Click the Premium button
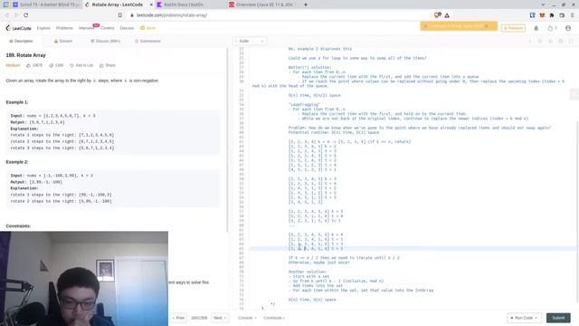Viewport: 579px width, 326px height. click(x=513, y=28)
